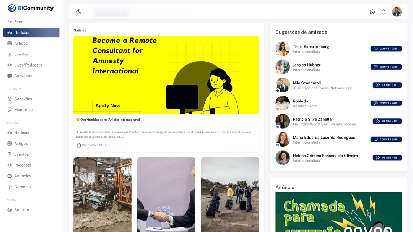Open Maria Eduarda's profile photo
This screenshot has height=232, width=413.
pos(283,140)
